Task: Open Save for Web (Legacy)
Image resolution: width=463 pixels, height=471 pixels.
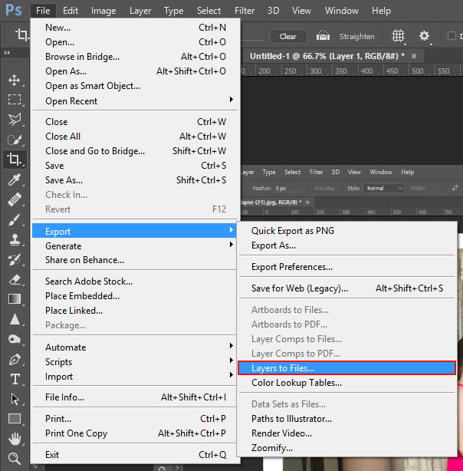Action: [x=347, y=288]
